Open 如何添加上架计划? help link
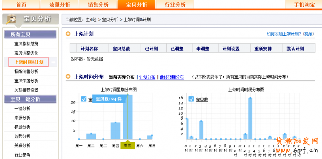 click(284, 34)
